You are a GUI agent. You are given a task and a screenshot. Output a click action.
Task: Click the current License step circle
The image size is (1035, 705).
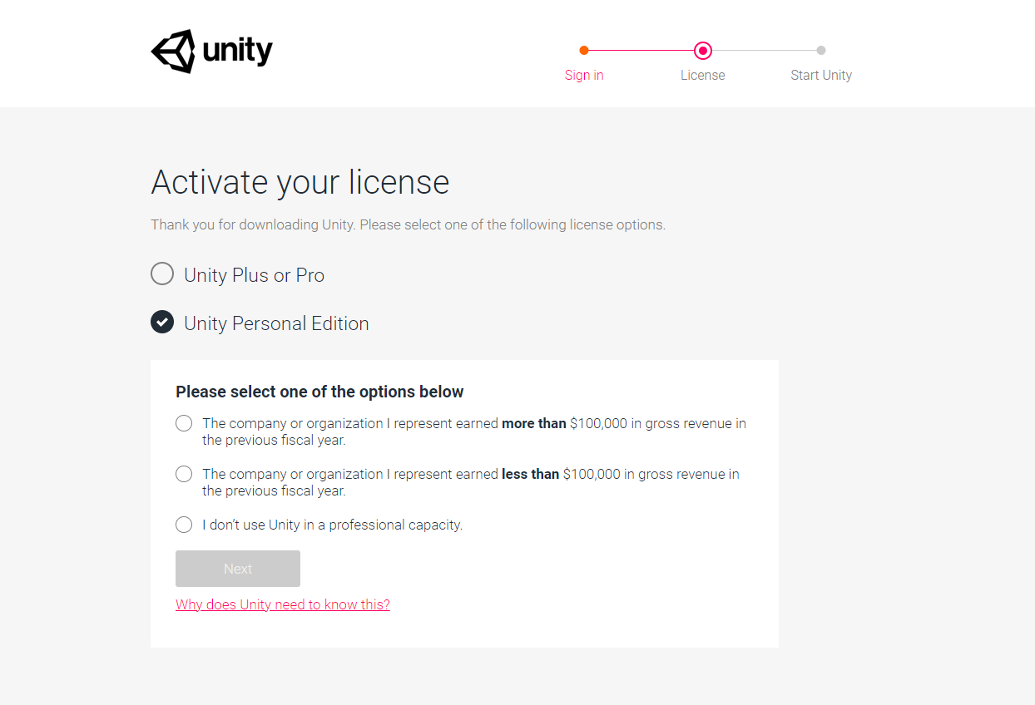pyautogui.click(x=703, y=51)
